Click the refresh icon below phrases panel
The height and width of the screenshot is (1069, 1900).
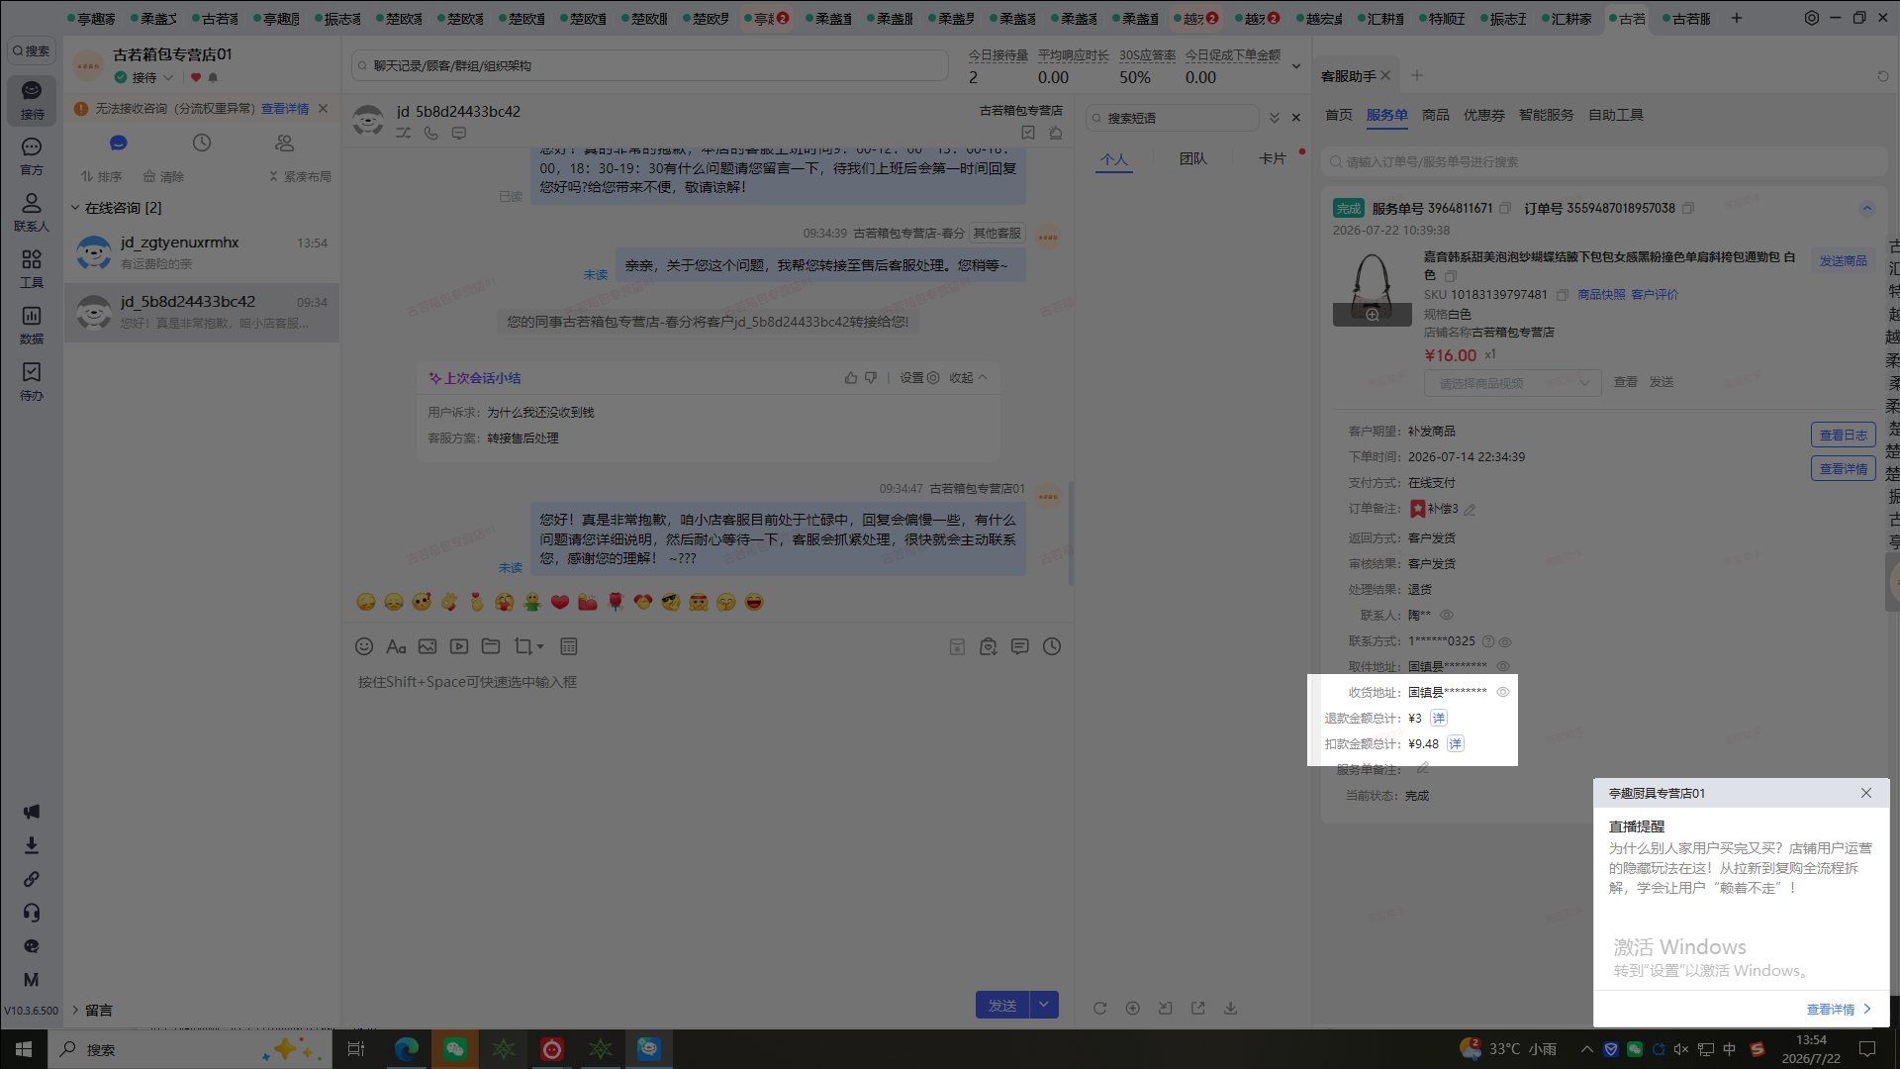[1099, 1008]
